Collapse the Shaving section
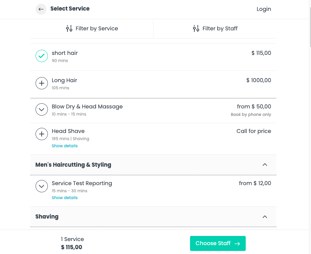The width and height of the screenshot is (311, 254). click(x=265, y=216)
